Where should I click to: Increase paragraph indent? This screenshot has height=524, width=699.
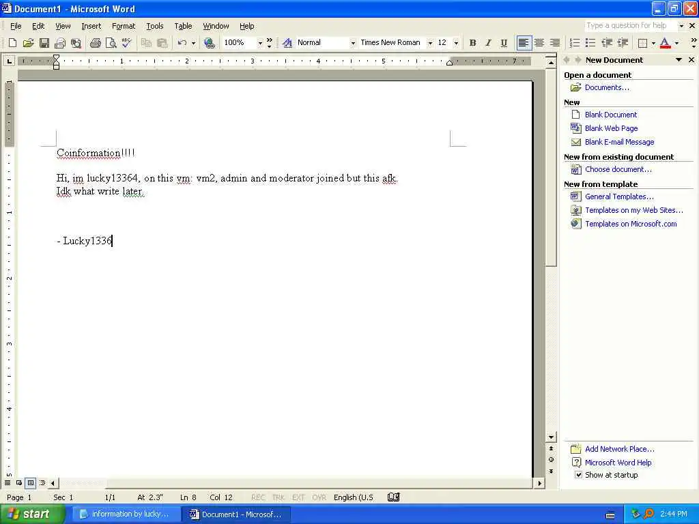tap(623, 43)
